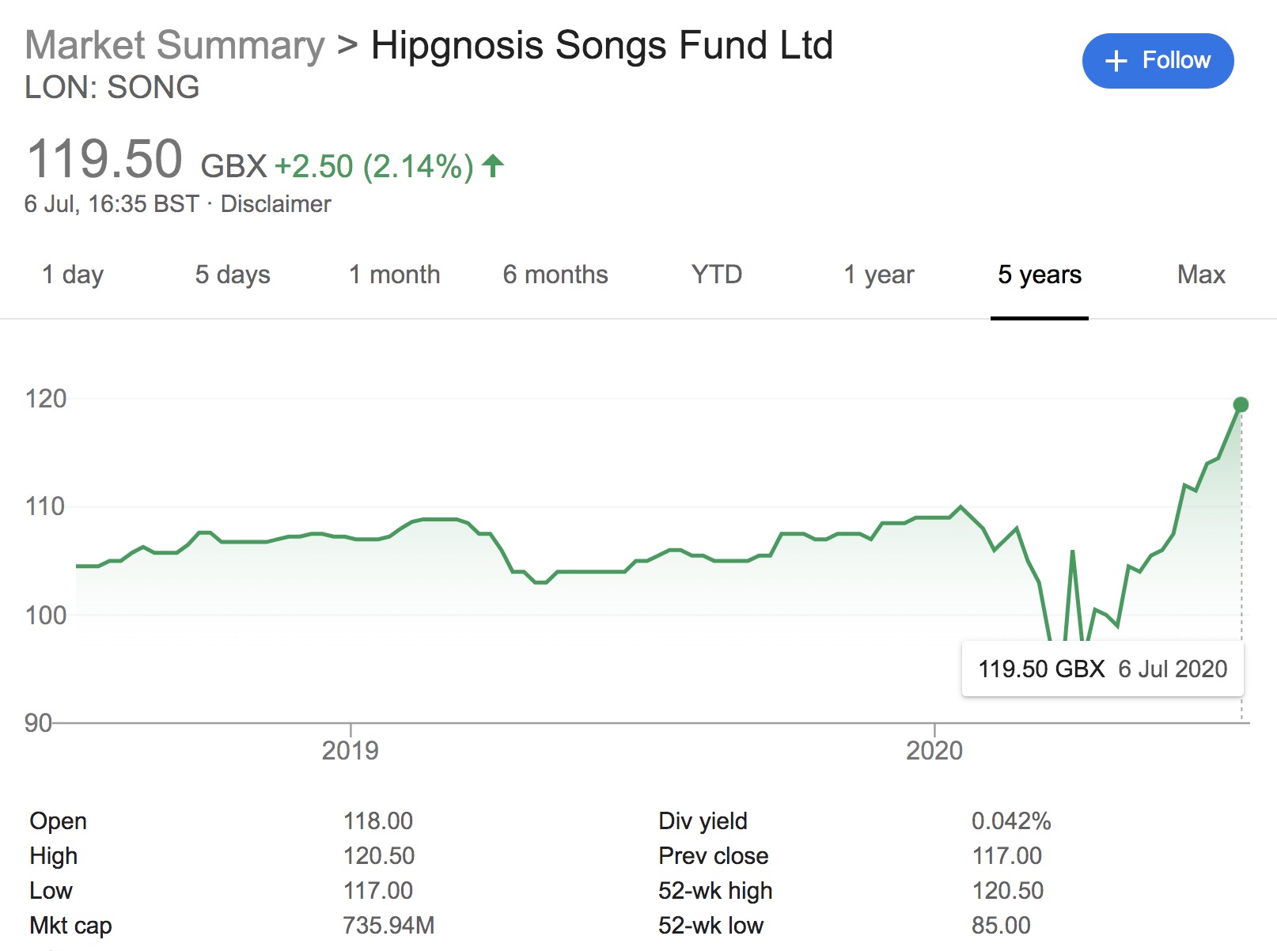Open the Disclaimer link
Viewport: 1277px width, 951px height.
tap(275, 204)
